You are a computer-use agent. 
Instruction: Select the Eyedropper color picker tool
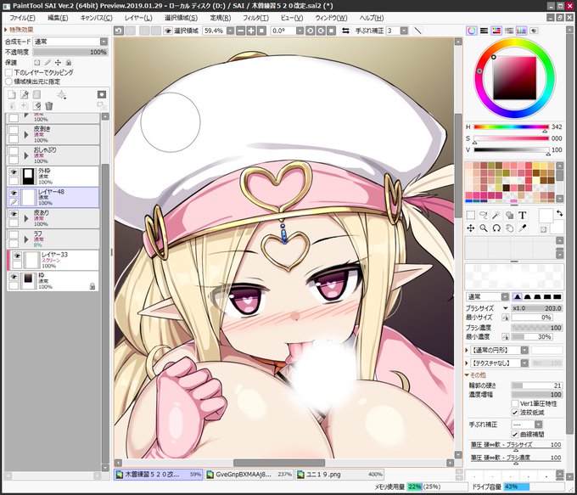(x=522, y=228)
